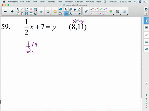
Task: Click the printer icon in toolbar
Action: (x=41, y=11)
